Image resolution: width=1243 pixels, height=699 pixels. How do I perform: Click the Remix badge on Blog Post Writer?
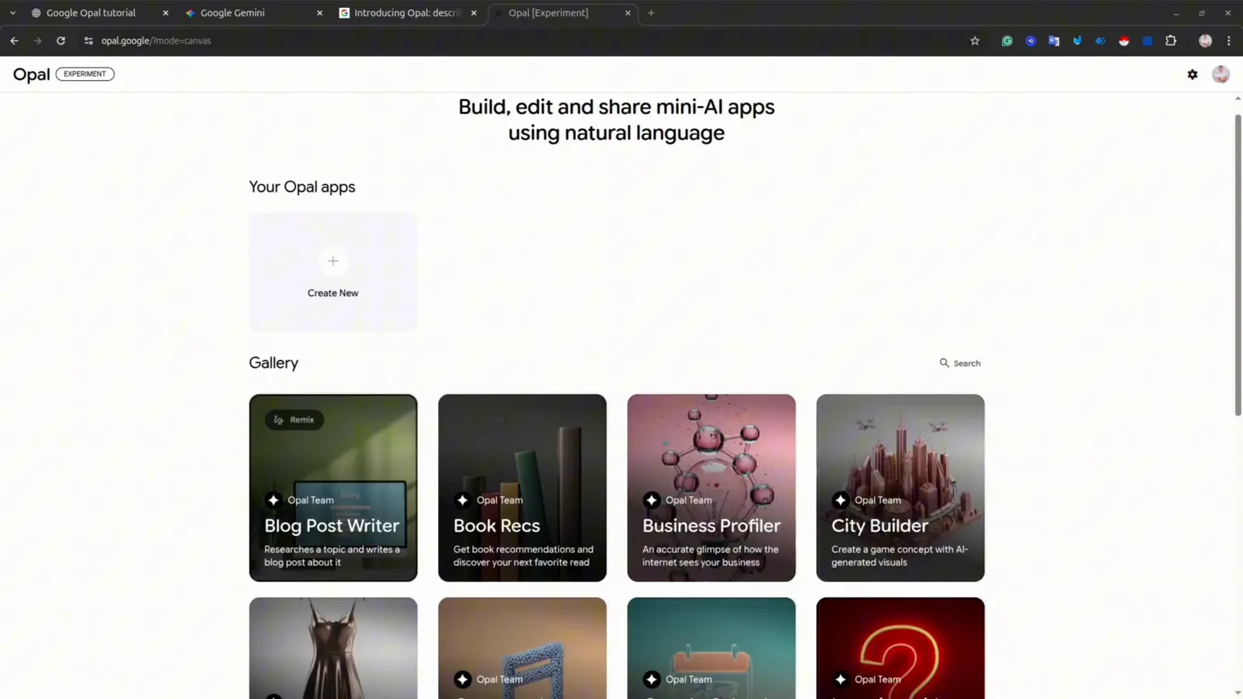294,419
